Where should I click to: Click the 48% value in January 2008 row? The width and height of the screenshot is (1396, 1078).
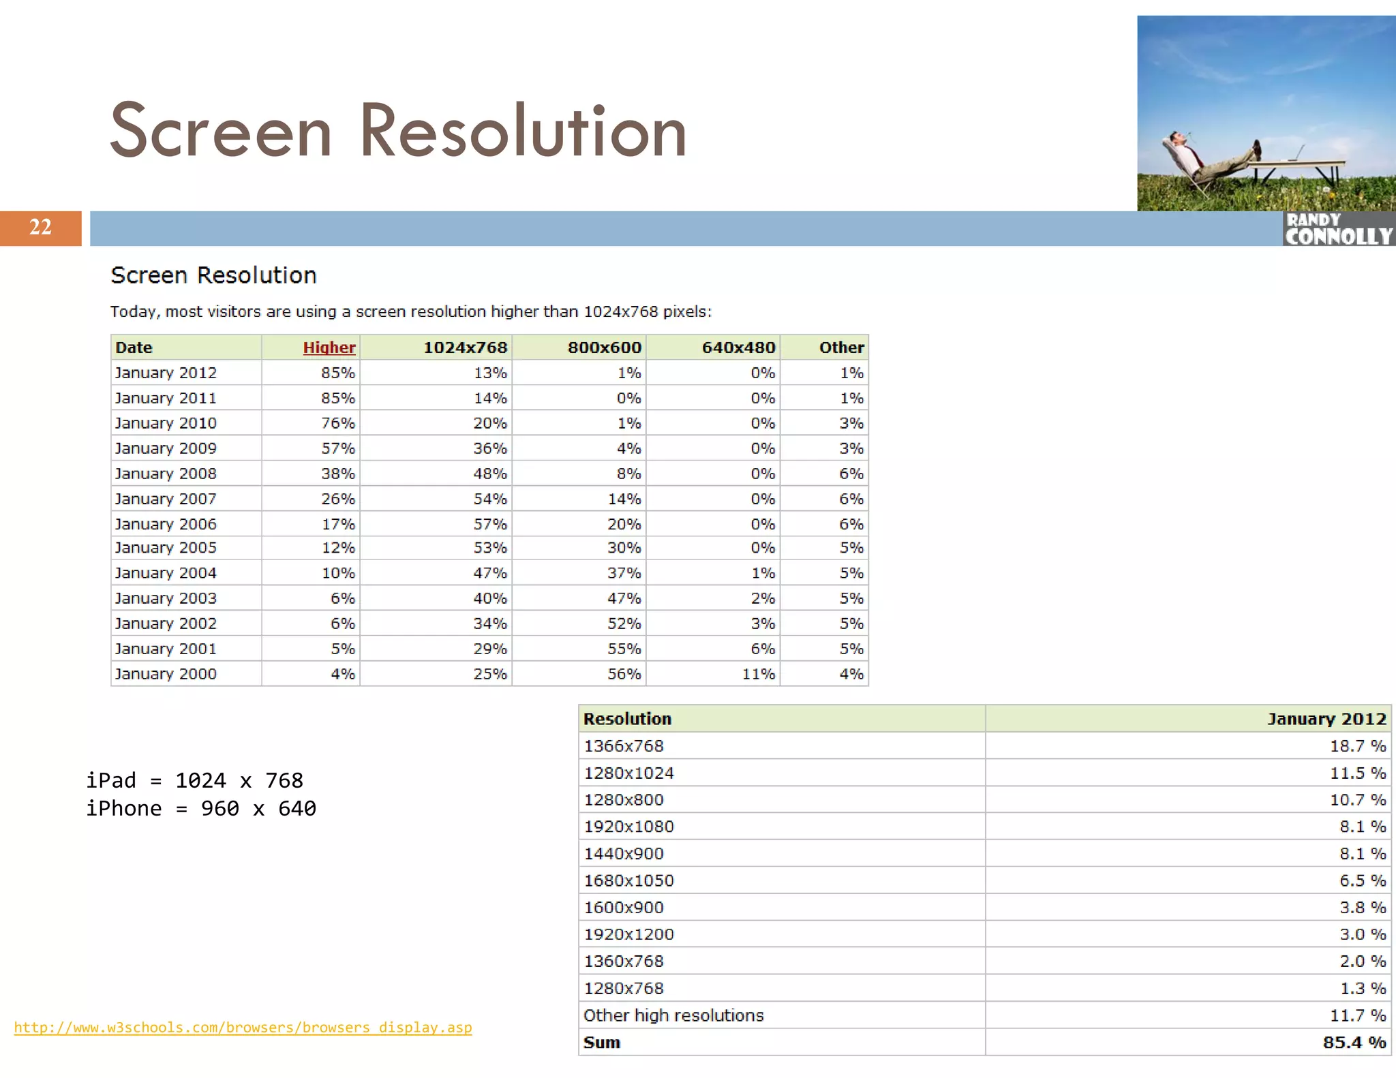[490, 474]
